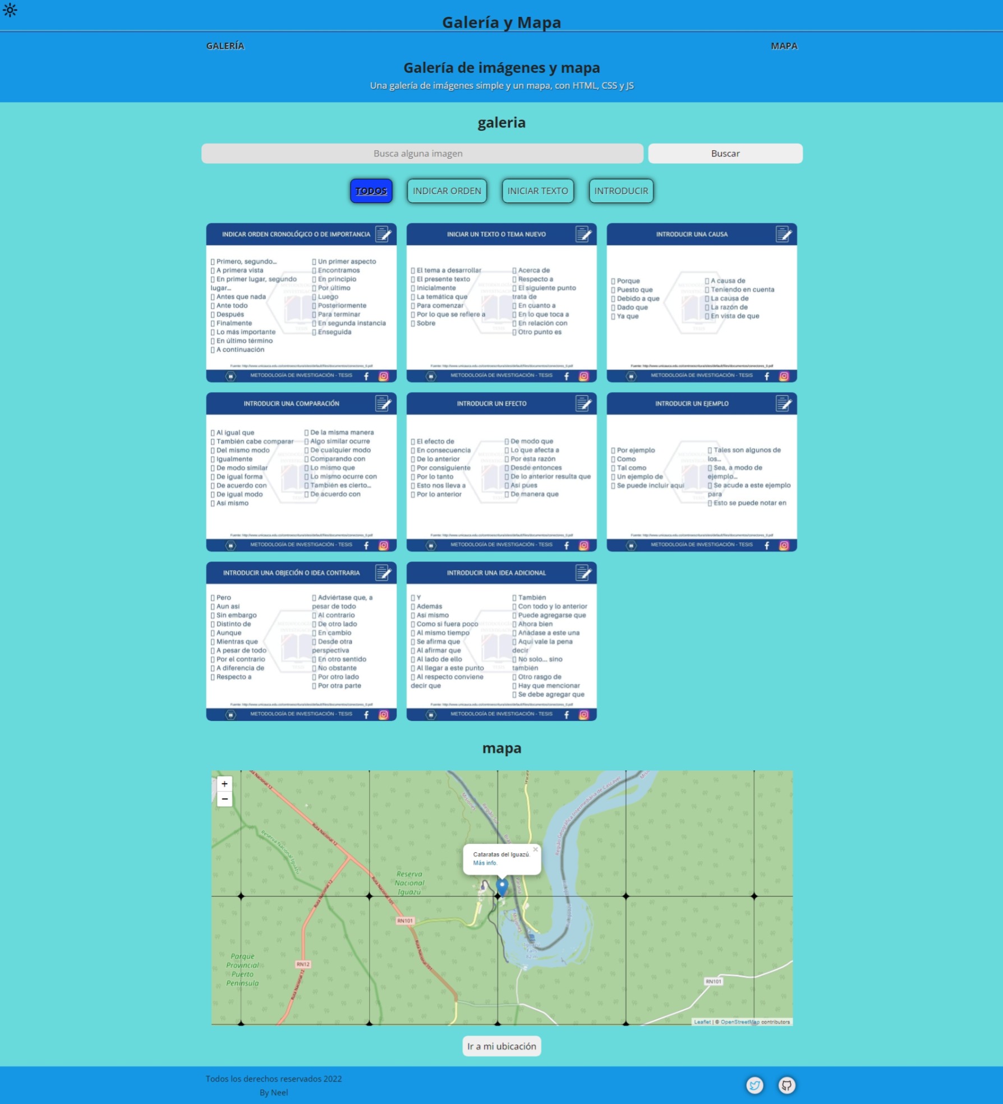This screenshot has width=1003, height=1104.
Task: Zoom out on the map
Action: coord(224,799)
